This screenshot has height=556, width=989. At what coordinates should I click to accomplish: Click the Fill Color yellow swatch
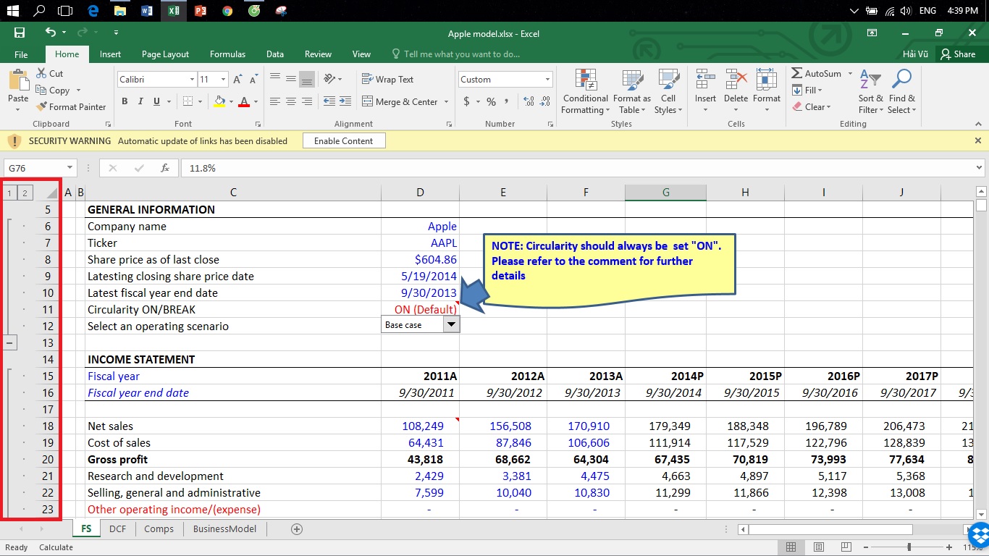pos(219,101)
